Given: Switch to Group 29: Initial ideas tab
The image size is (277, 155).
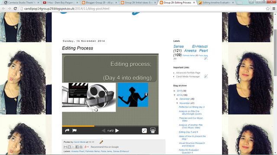Looking at the screenshot, I should click(x=138, y=3).
